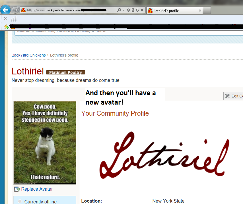Click the Compatibility View icon in address bar

coord(133,10)
